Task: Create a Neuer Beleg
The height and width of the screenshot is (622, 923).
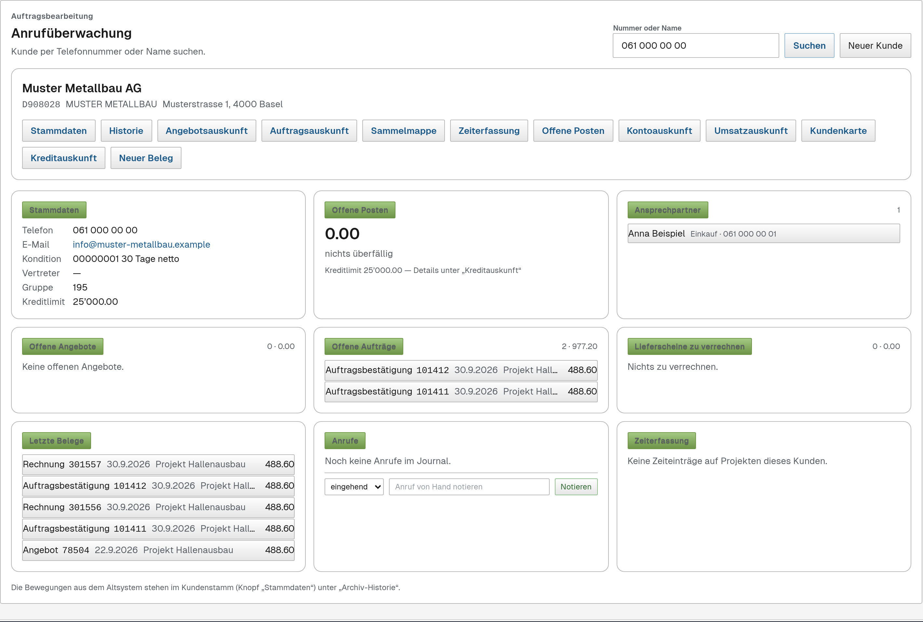Action: (146, 158)
